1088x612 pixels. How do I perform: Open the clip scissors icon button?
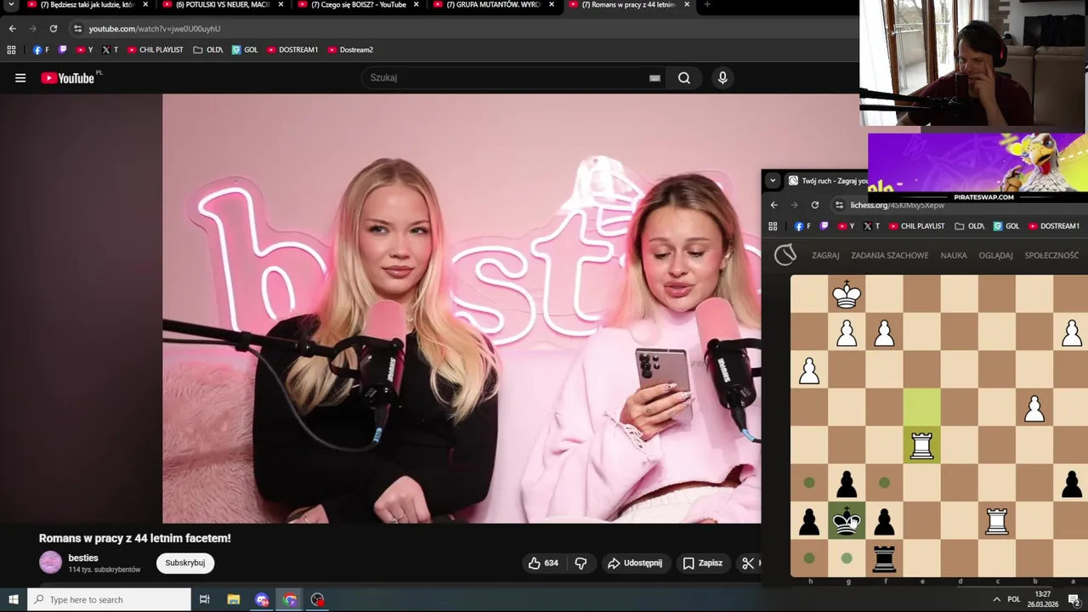coord(748,563)
